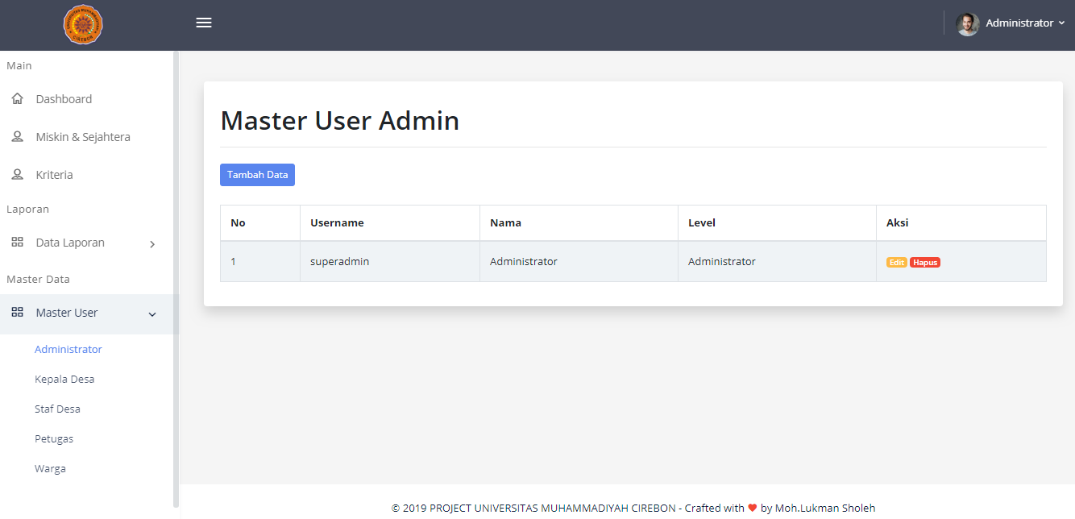Click the row number 1 link

[x=233, y=261]
